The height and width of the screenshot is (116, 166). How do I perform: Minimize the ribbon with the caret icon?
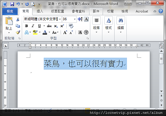(x=155, y=11)
